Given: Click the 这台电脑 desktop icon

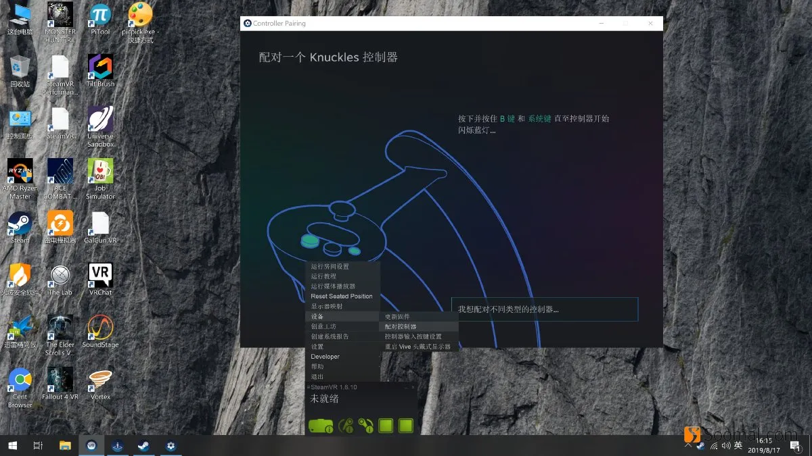Looking at the screenshot, I should coord(20,20).
